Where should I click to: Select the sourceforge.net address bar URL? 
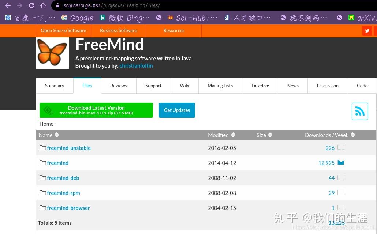point(112,5)
